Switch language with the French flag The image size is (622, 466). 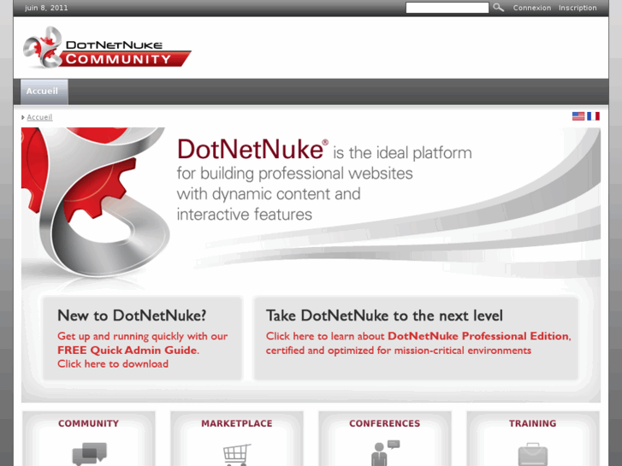pos(594,116)
